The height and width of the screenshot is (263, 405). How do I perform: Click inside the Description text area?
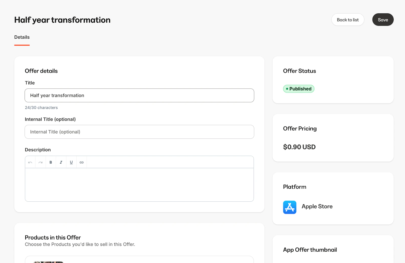pos(139,184)
